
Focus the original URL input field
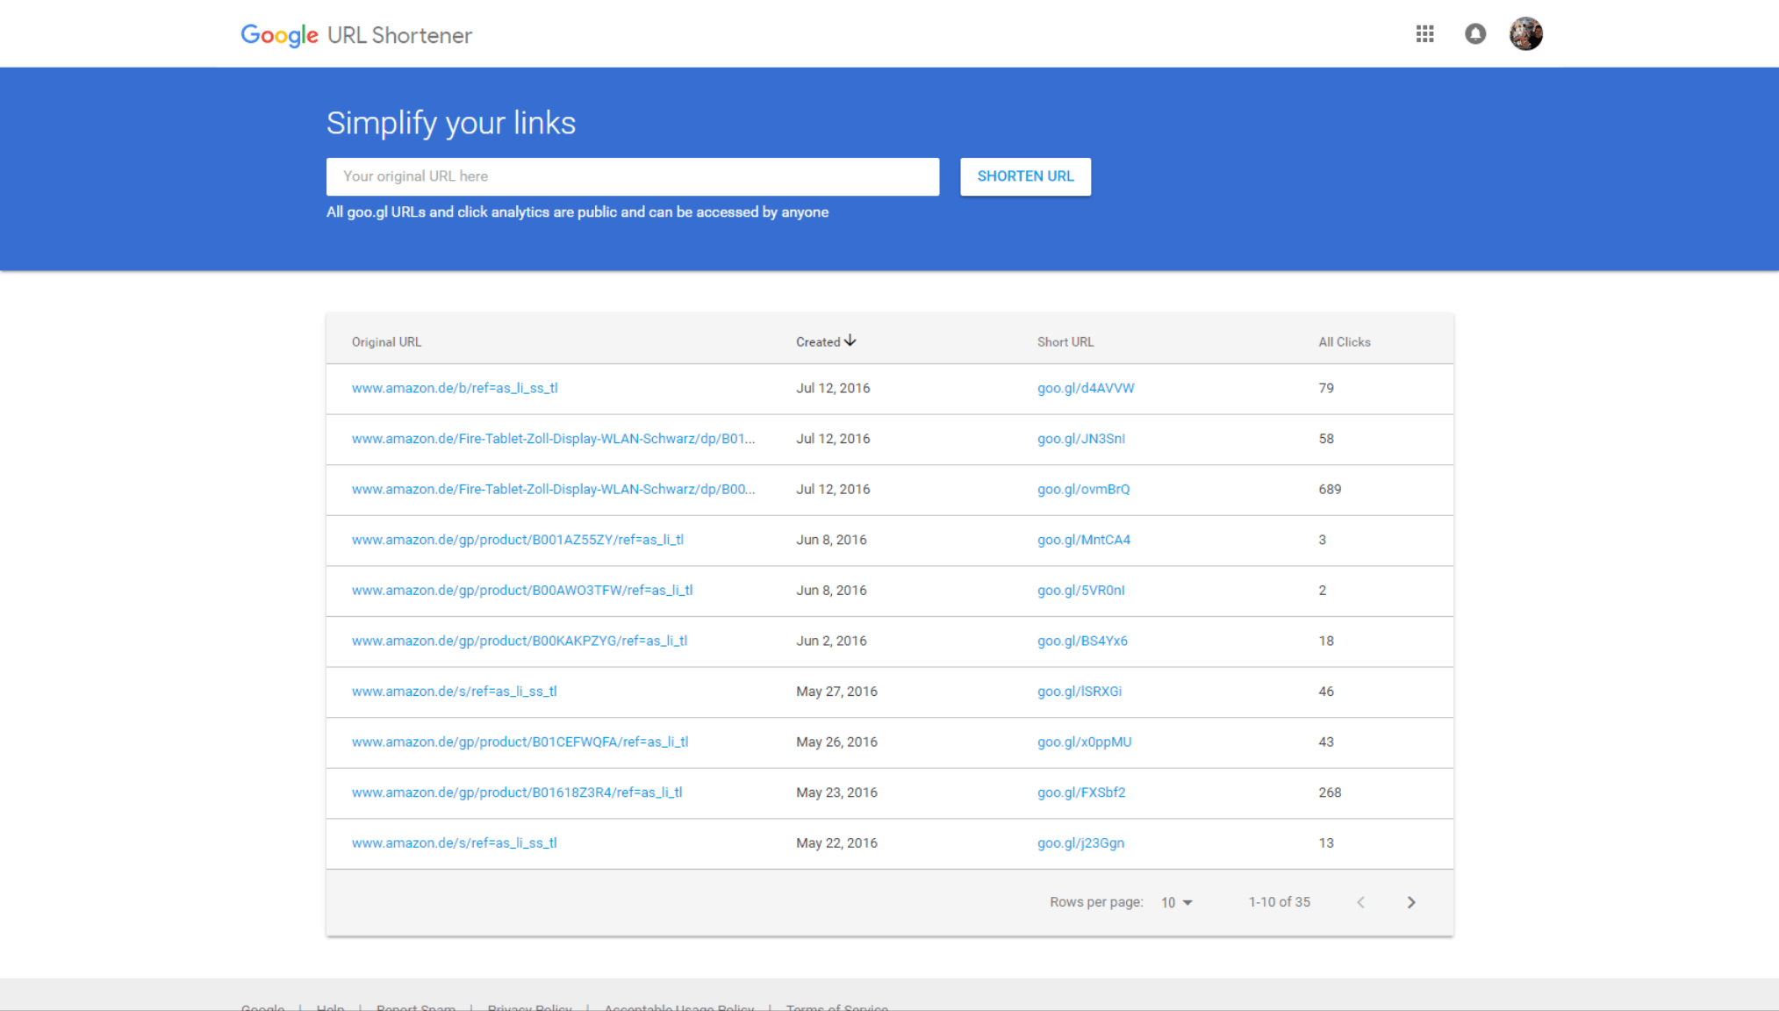632,176
